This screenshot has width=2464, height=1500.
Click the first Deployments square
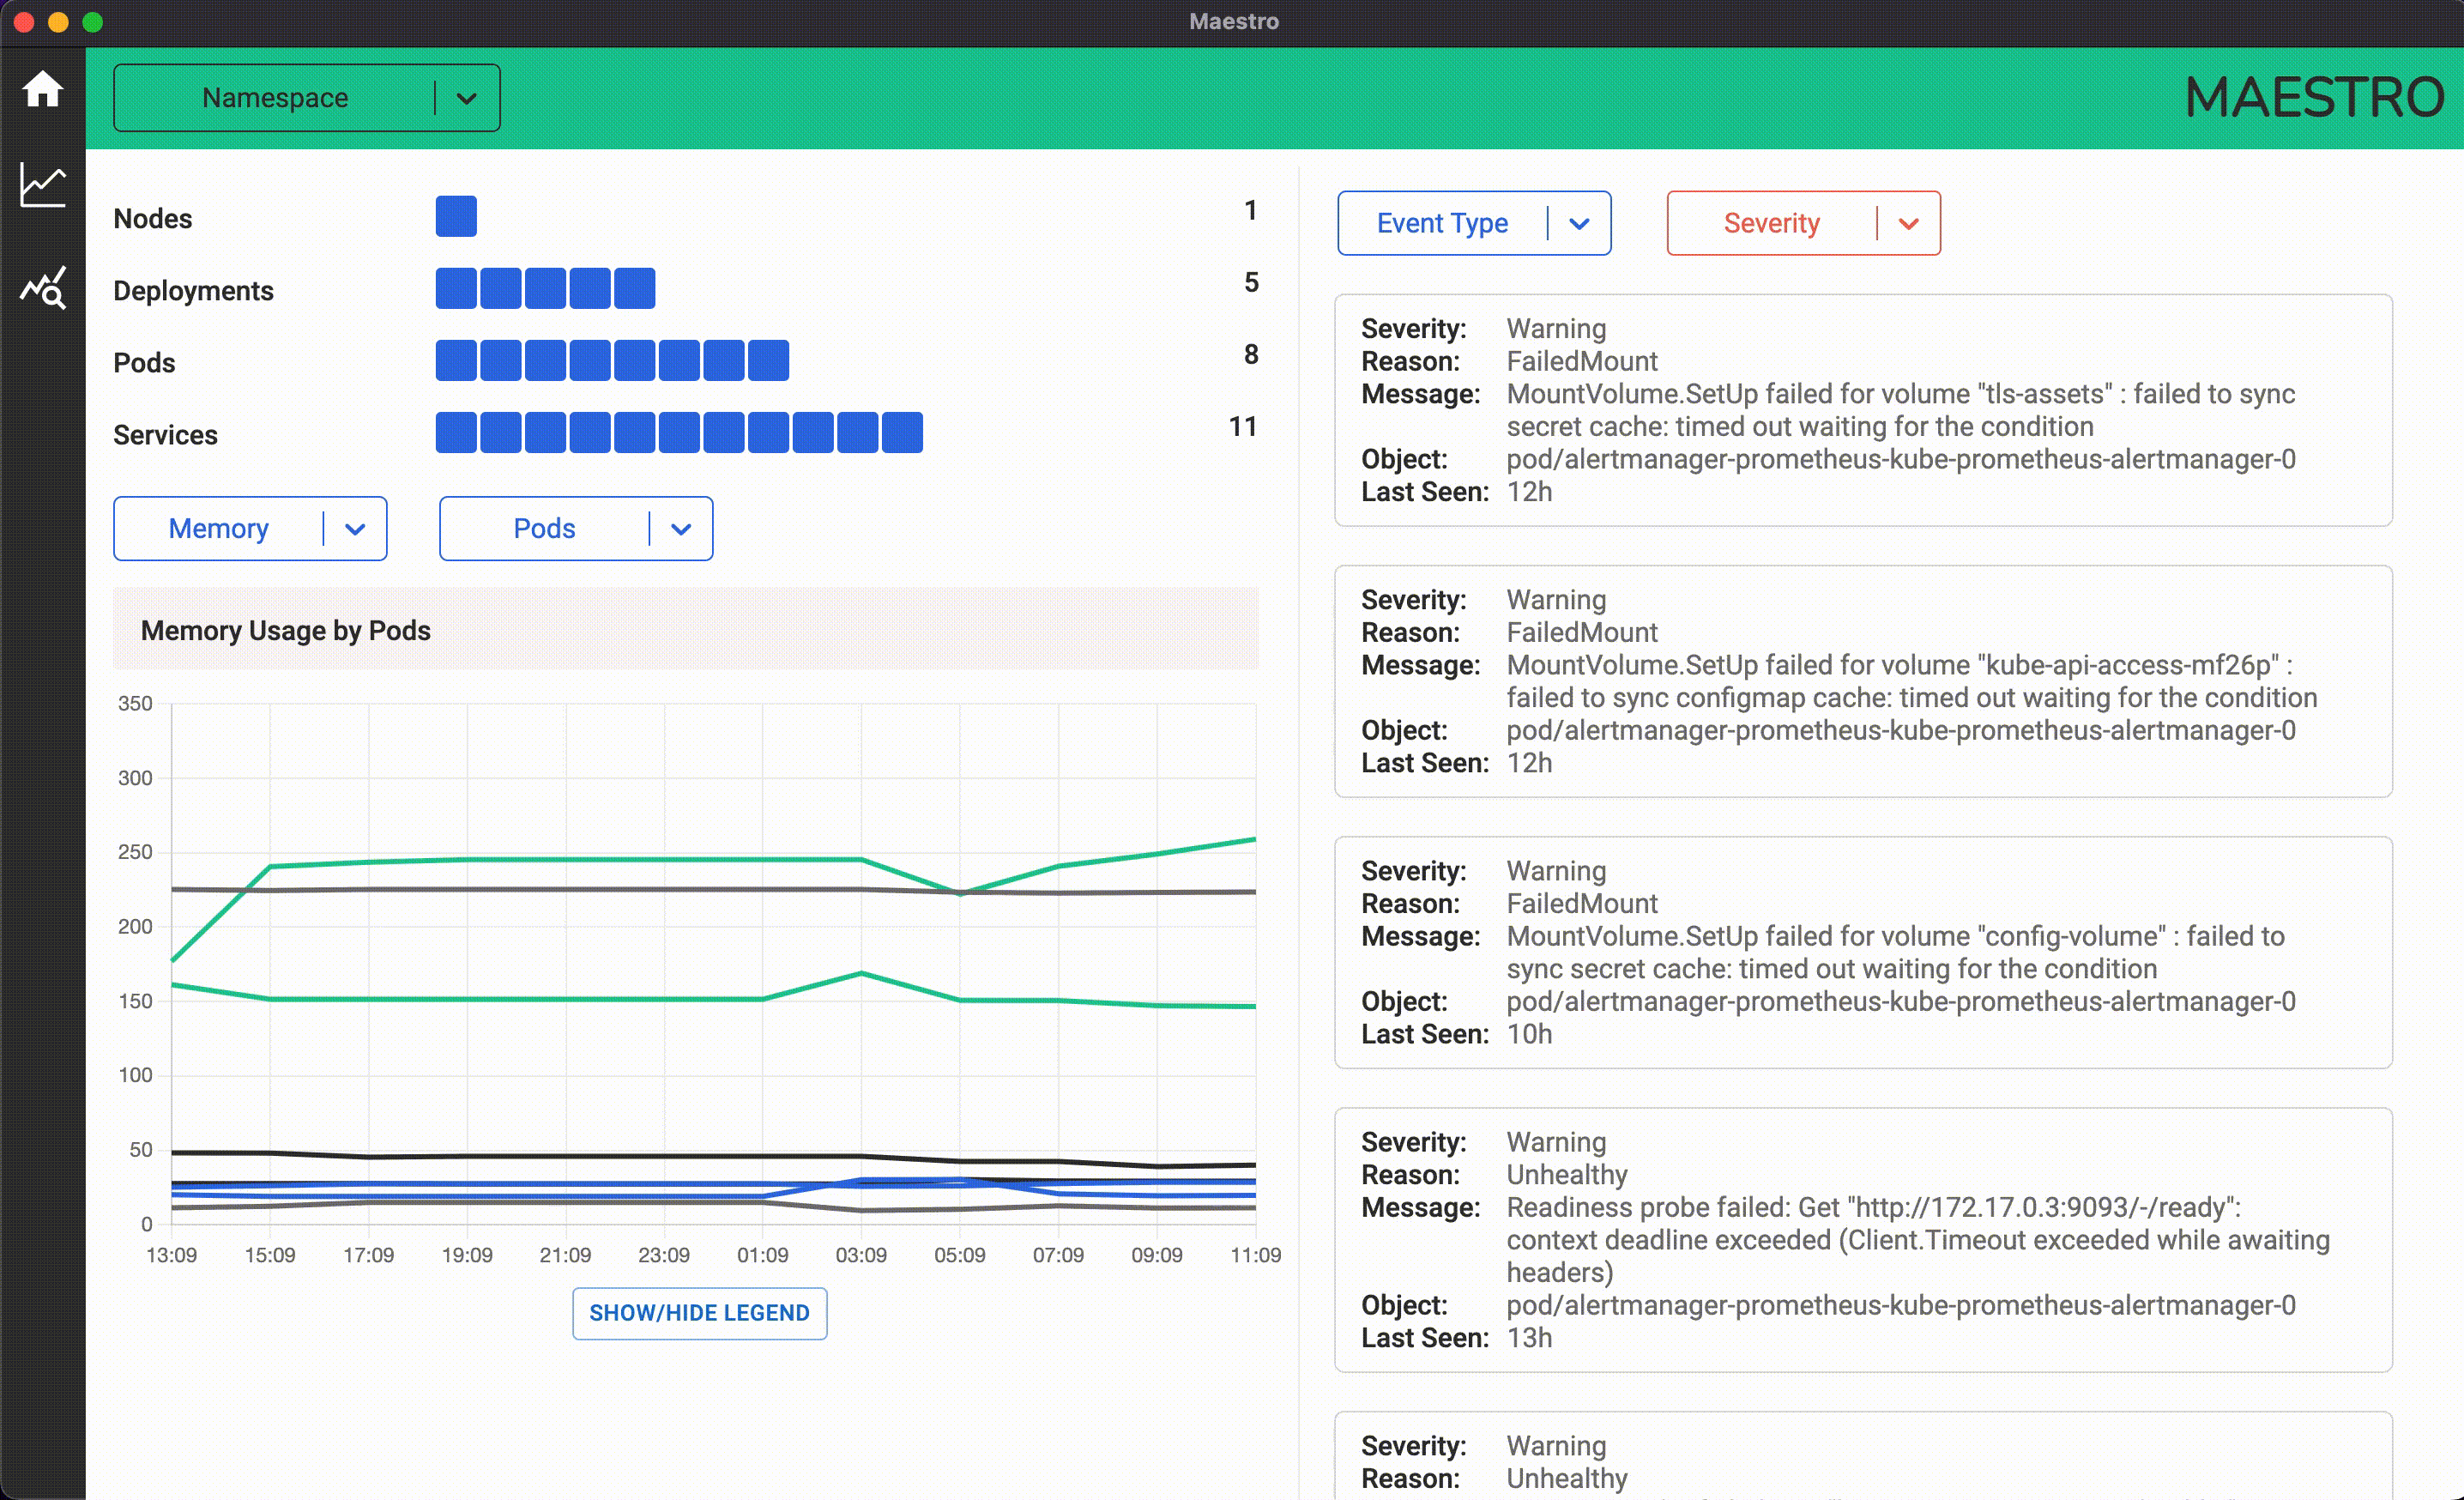pos(456,288)
